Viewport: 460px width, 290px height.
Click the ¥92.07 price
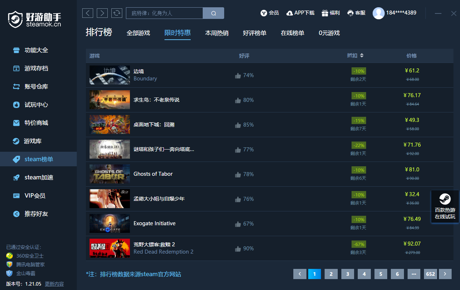pyautogui.click(x=412, y=244)
